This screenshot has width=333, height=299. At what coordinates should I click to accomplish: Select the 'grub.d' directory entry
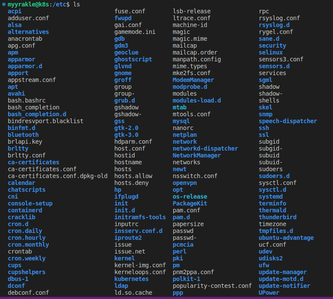[125, 100]
